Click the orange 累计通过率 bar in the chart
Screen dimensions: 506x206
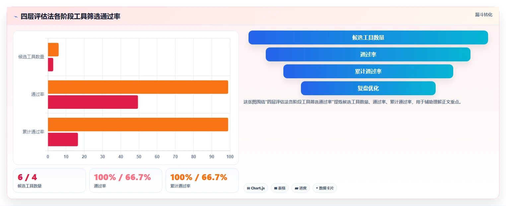138,124
